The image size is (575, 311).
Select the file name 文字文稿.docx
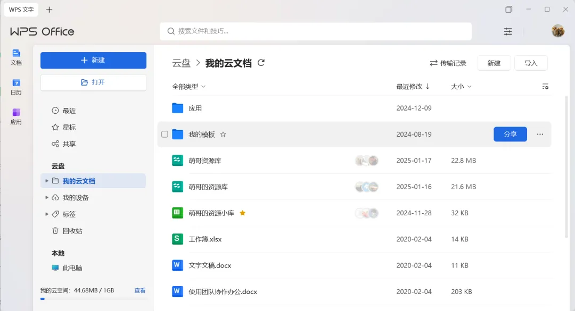(x=210, y=265)
